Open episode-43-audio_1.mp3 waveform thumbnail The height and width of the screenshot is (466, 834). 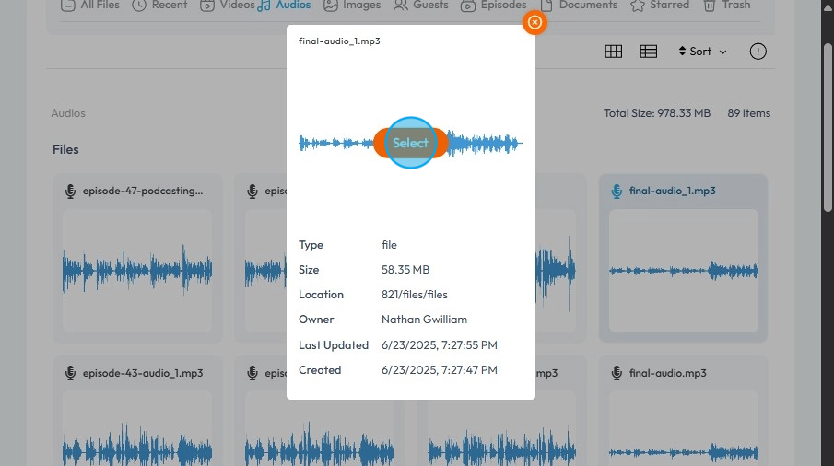tap(137, 428)
